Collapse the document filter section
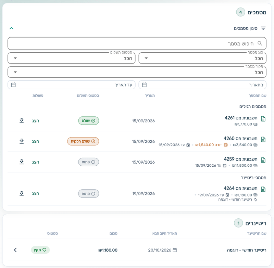274x268 pixels. (x=11, y=28)
